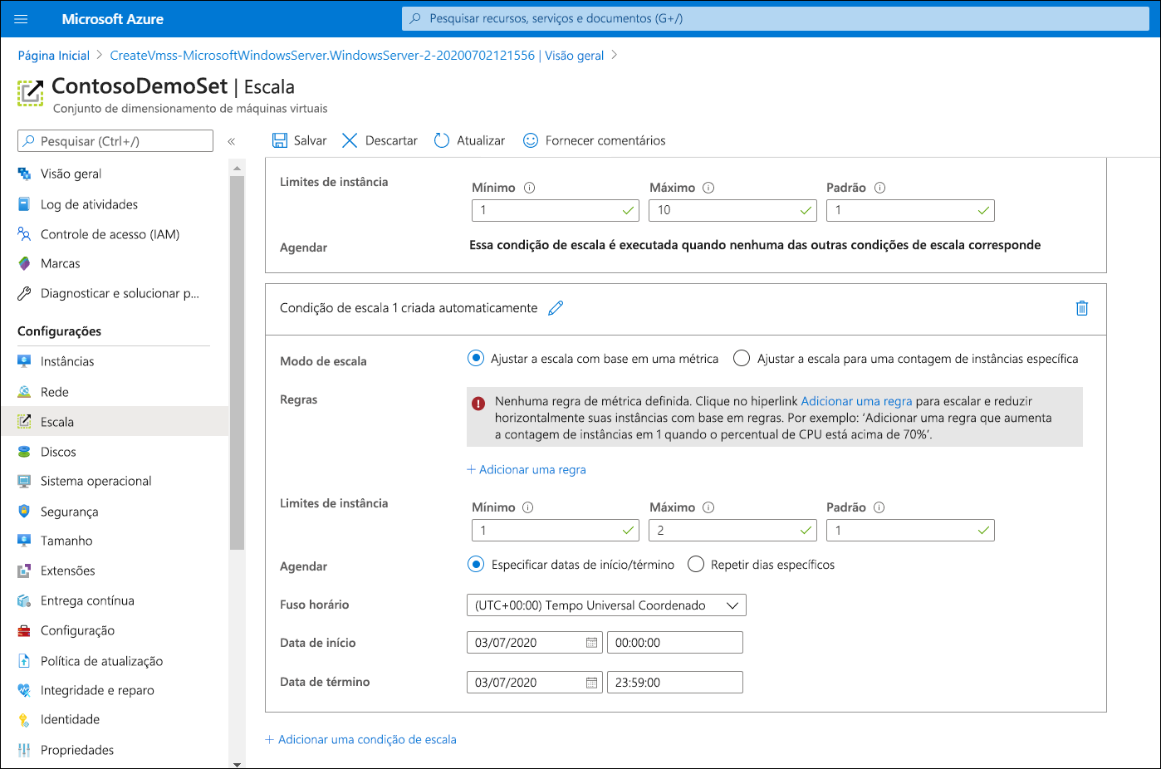Click '+ Adicionar uma regra' link

click(527, 469)
